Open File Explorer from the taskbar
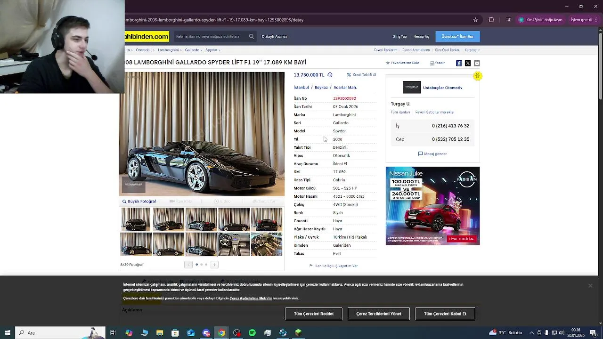Screen dimensions: 603x339 [x=160, y=333]
